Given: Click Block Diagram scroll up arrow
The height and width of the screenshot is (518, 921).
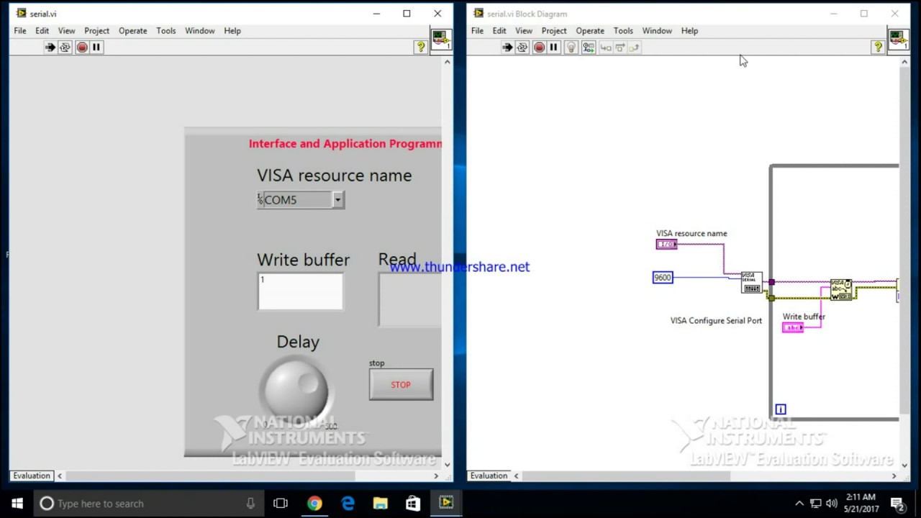Looking at the screenshot, I should coord(904,63).
